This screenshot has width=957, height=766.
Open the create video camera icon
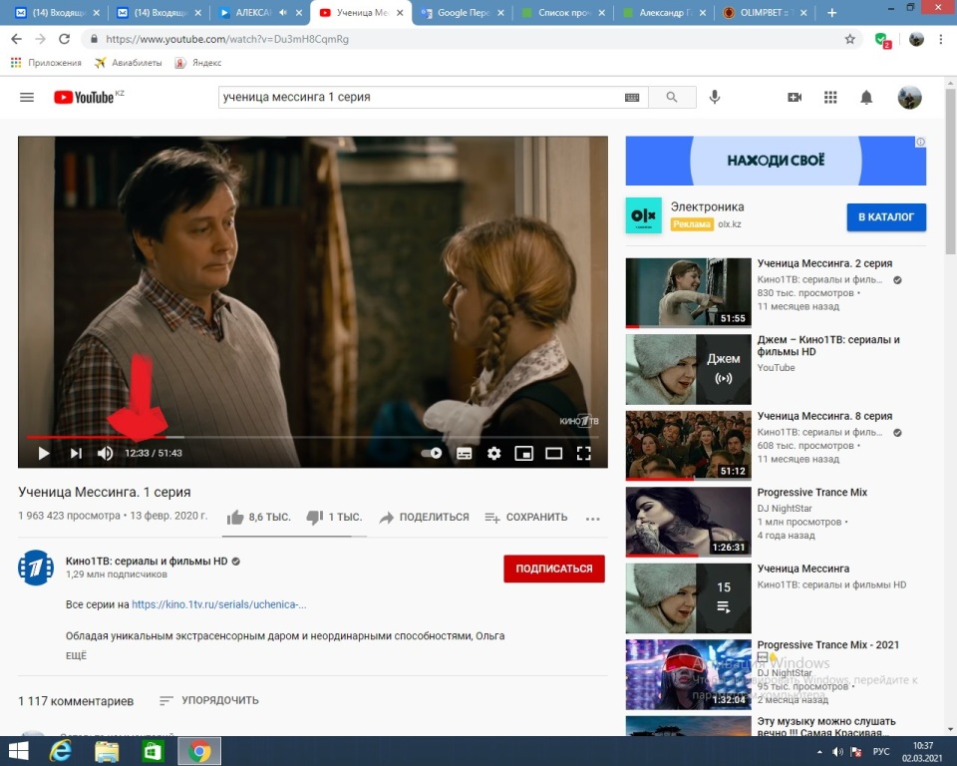[795, 97]
